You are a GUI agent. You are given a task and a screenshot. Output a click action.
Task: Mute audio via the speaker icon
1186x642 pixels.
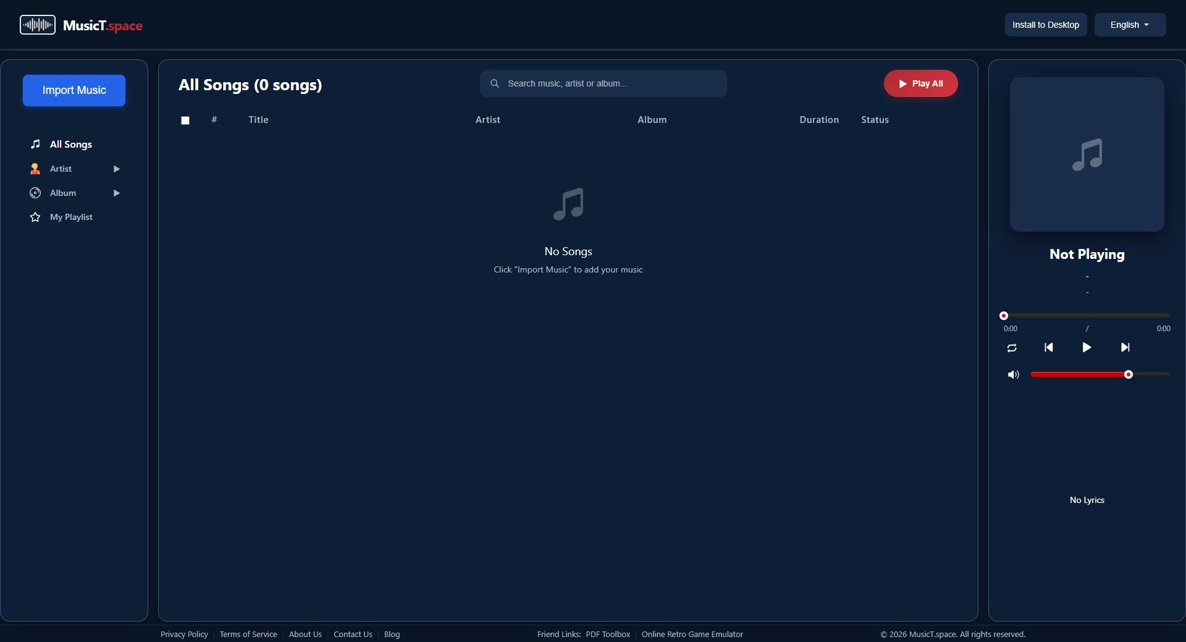click(1012, 374)
